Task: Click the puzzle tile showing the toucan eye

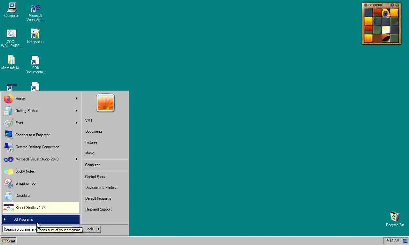Action: point(386,13)
